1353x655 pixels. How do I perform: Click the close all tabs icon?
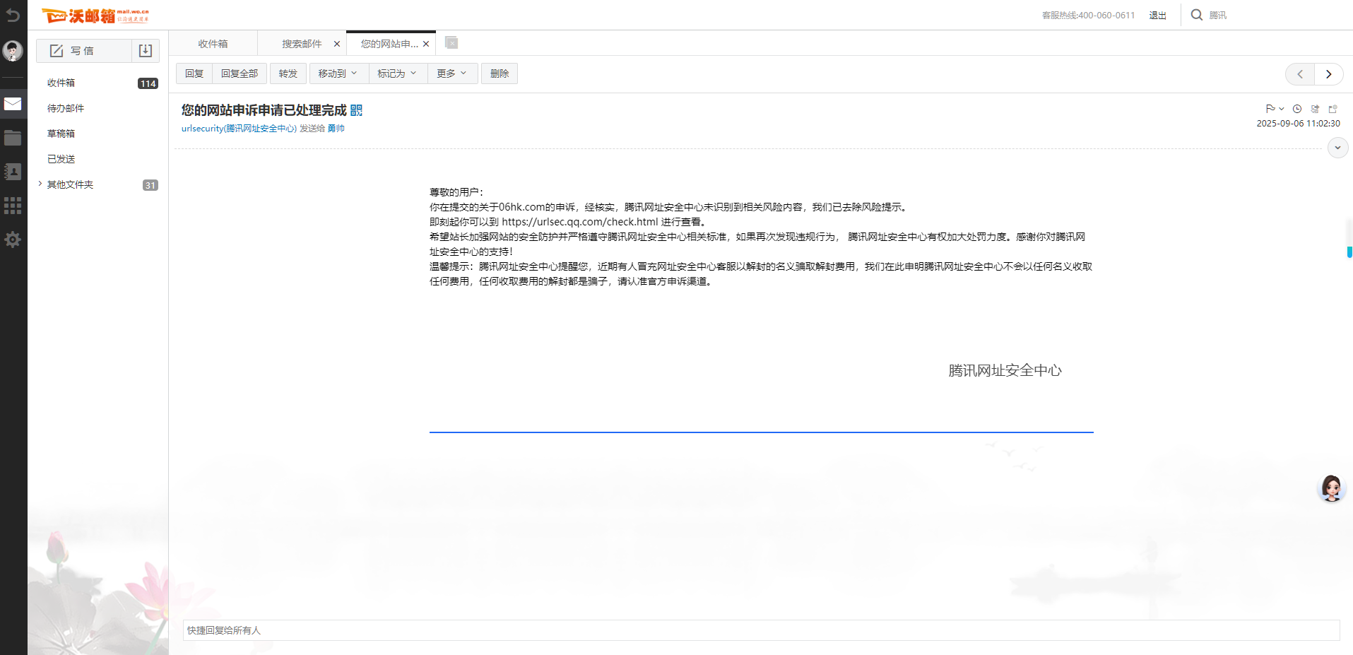pos(452,43)
